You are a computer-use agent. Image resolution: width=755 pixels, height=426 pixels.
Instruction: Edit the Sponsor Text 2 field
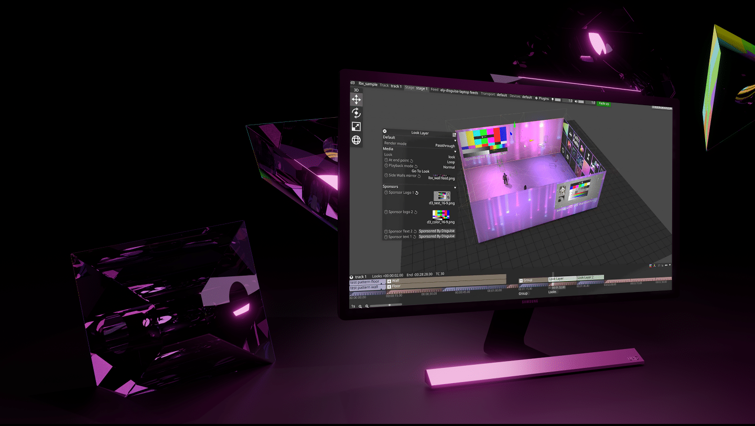[437, 231]
